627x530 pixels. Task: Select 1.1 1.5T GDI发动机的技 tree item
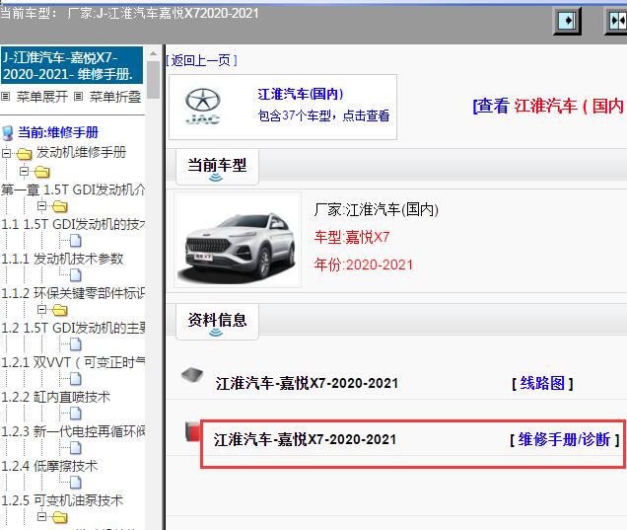[73, 224]
